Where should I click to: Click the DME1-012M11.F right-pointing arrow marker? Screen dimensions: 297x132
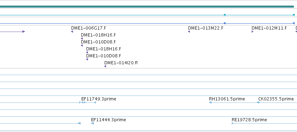252,32
